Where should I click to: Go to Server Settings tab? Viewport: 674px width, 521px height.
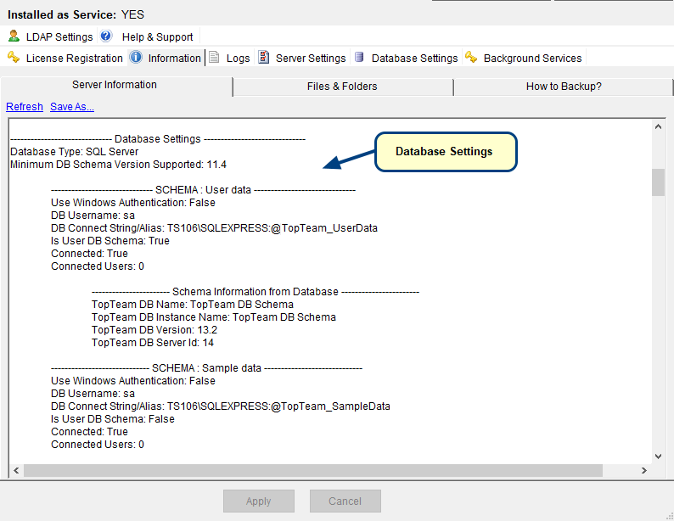[311, 58]
